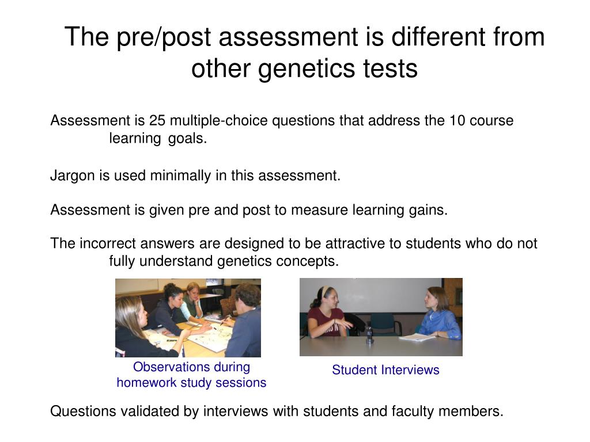Screen dimensions: 590x442
Task: Click 'other genetics tests' title line
Action: pyautogui.click(x=304, y=68)
